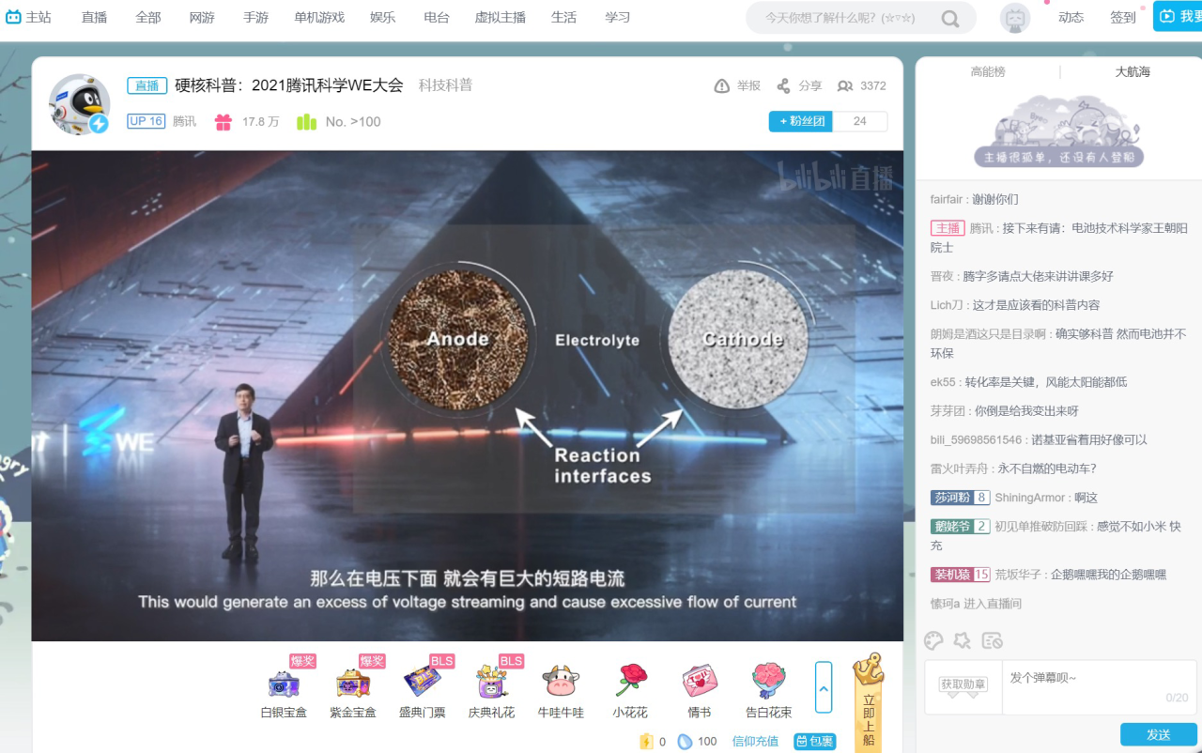Open the 包裹 backpack button
This screenshot has height=753, width=1202.
tap(815, 742)
